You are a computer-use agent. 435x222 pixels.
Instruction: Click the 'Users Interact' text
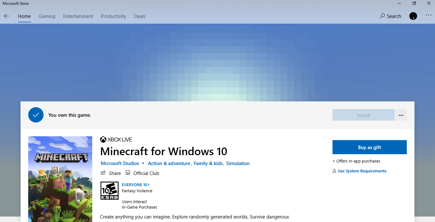click(x=134, y=202)
